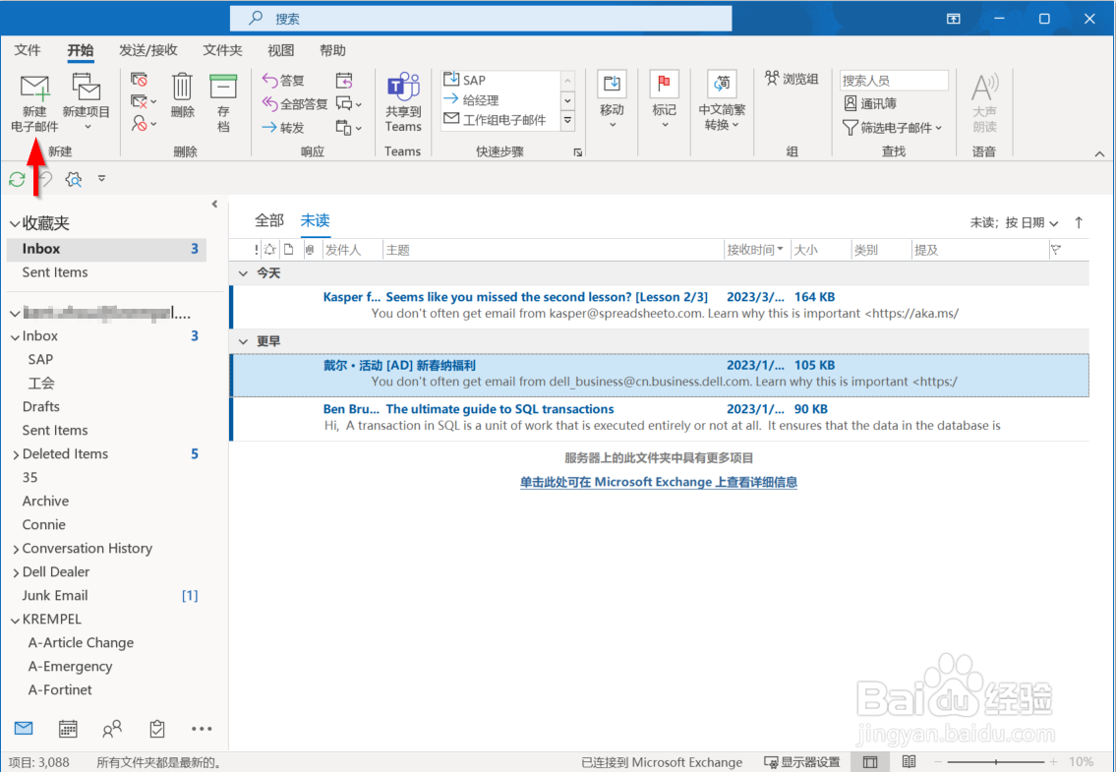Click link to view more on Microsoft Exchange
Image resolution: width=1116 pixels, height=772 pixels.
[659, 482]
